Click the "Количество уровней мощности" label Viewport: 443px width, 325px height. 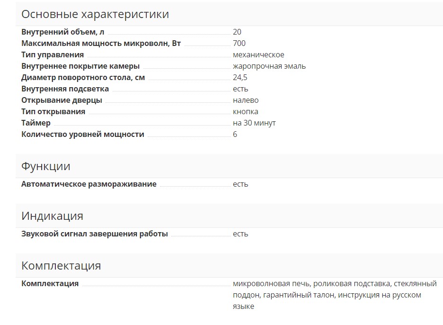83,135
